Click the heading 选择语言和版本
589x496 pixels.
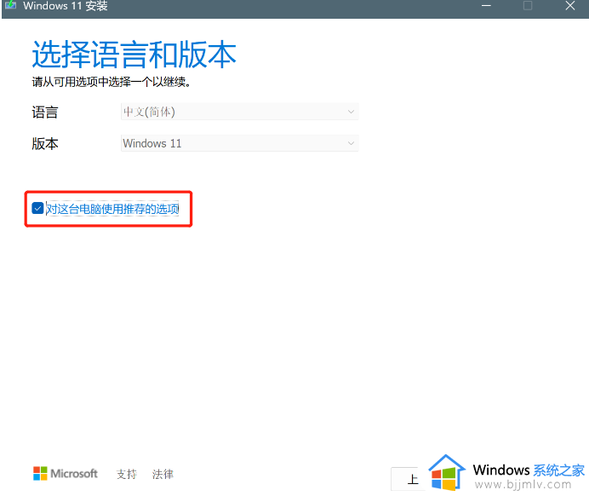click(134, 55)
